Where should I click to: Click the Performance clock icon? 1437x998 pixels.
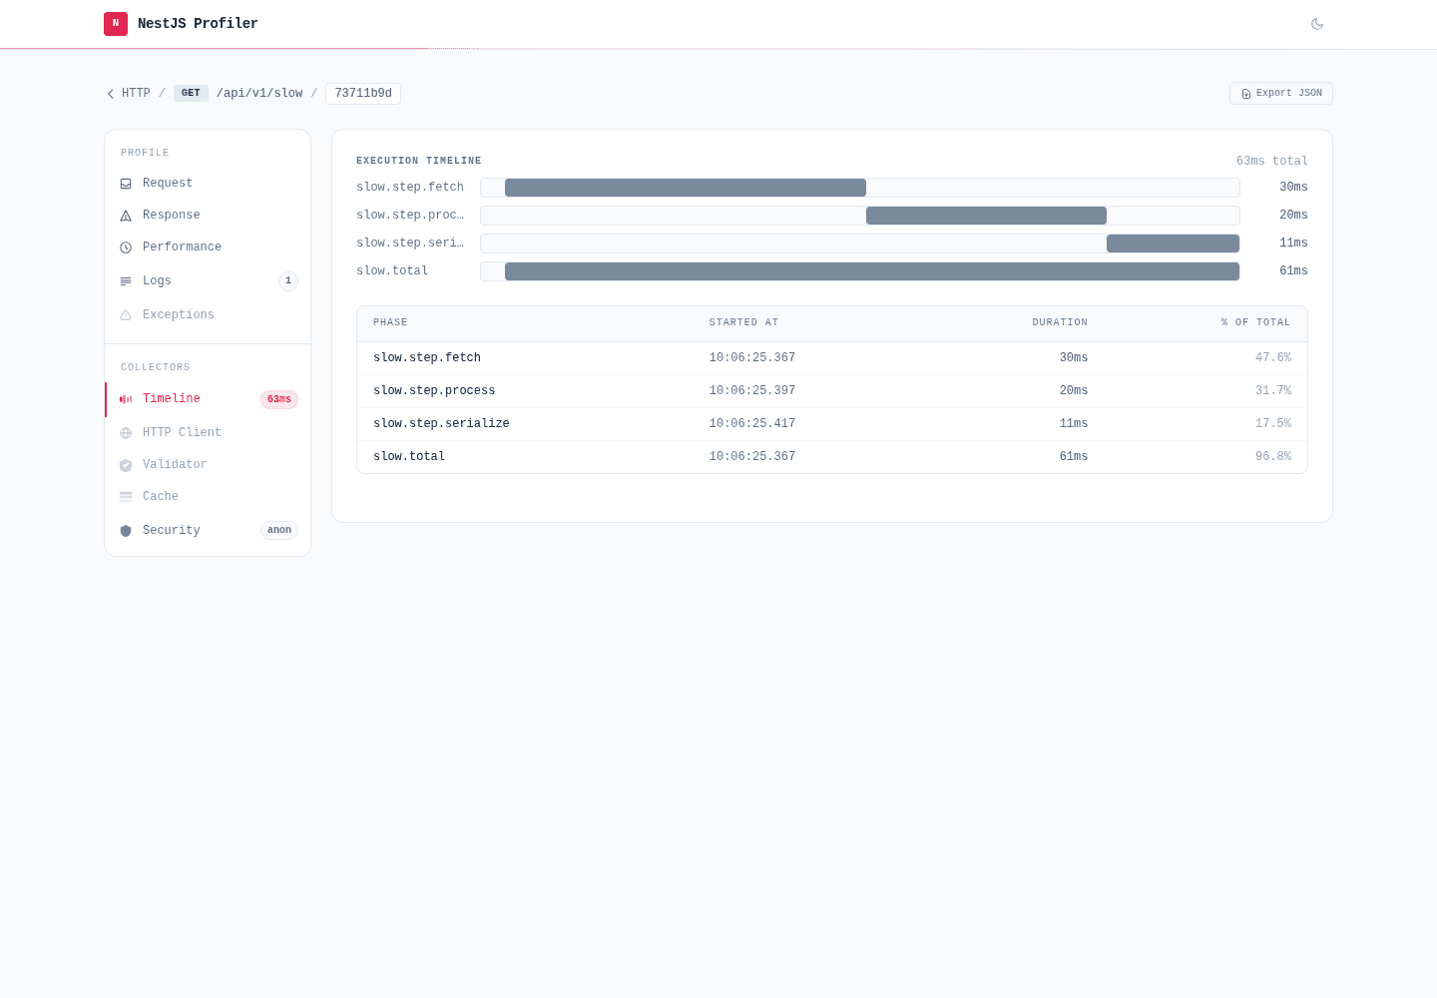coord(126,248)
